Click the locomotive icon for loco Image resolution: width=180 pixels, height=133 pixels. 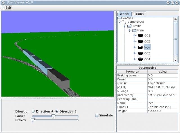[140, 47]
